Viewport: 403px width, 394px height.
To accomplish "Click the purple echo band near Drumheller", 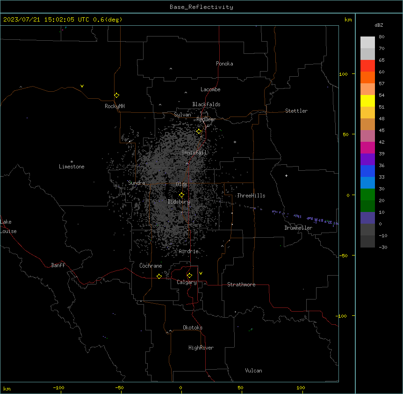I will click(305, 218).
